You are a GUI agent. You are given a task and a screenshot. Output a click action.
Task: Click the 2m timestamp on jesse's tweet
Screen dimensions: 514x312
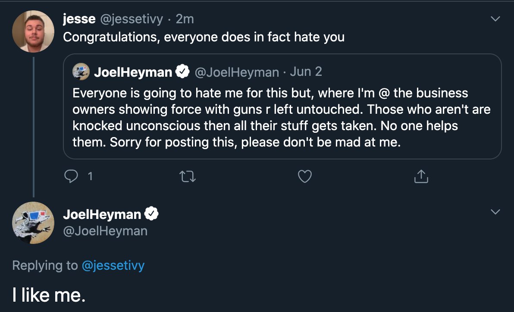(185, 19)
